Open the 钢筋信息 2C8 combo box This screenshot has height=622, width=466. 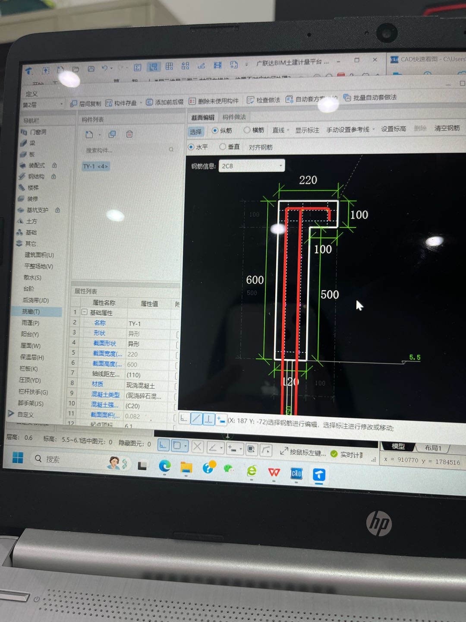click(x=252, y=166)
